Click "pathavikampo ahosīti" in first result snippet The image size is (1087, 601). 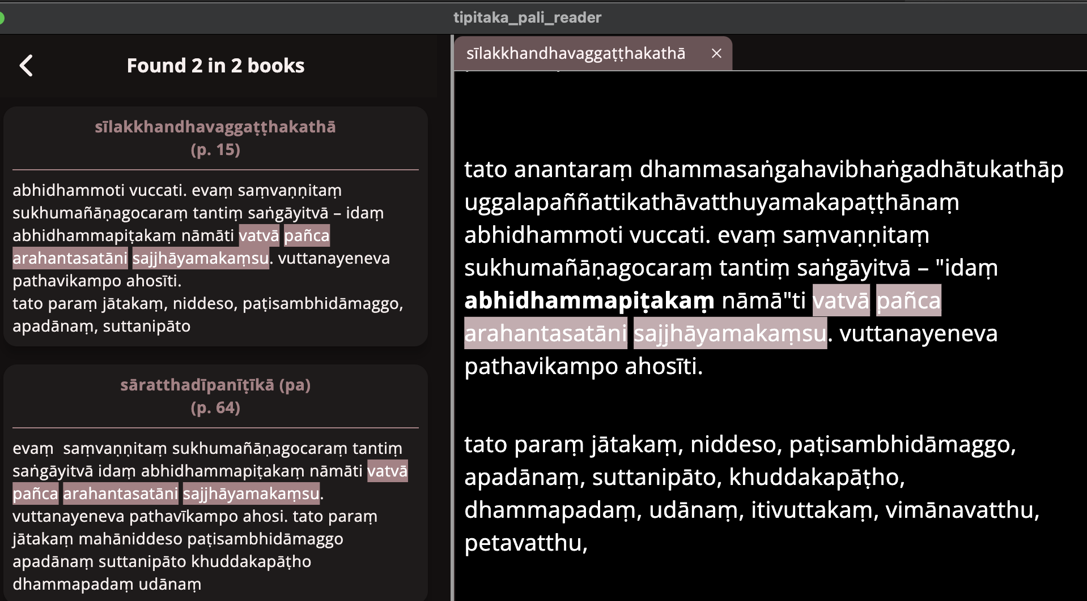[97, 281]
